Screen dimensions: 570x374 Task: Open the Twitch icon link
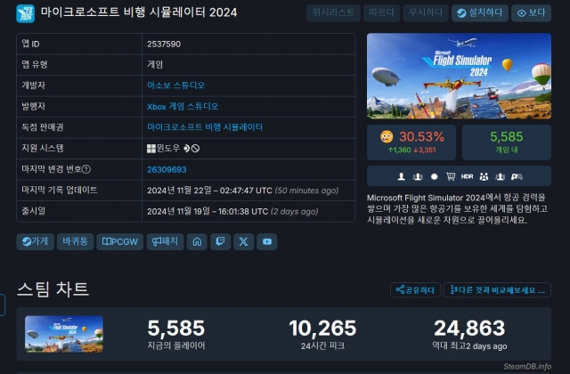click(220, 241)
